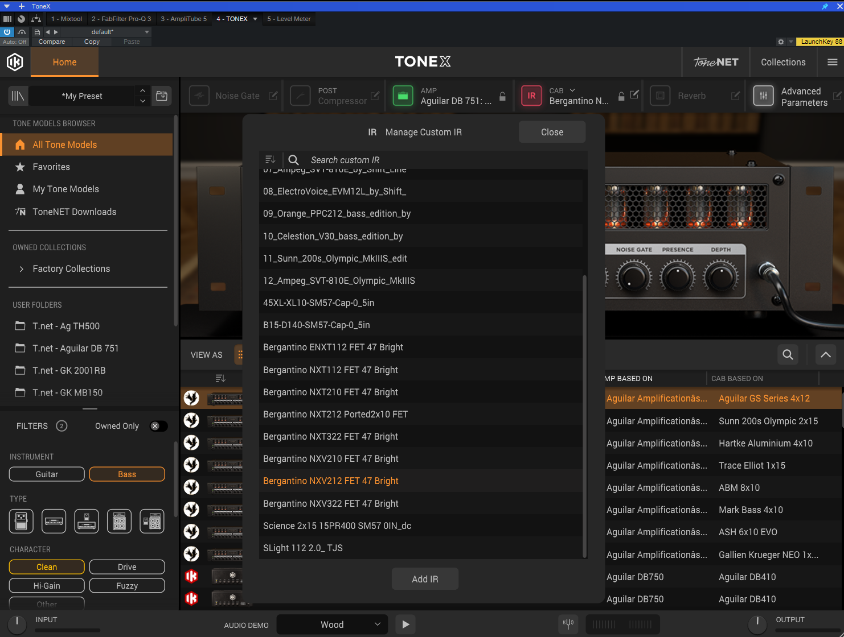Click the Compare button
The height and width of the screenshot is (637, 844).
tap(52, 42)
